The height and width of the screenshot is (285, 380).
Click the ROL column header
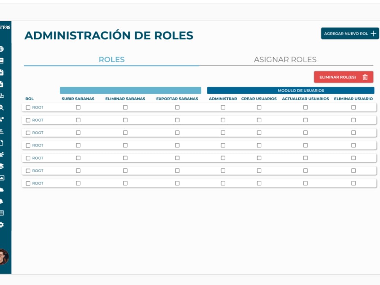tap(30, 99)
